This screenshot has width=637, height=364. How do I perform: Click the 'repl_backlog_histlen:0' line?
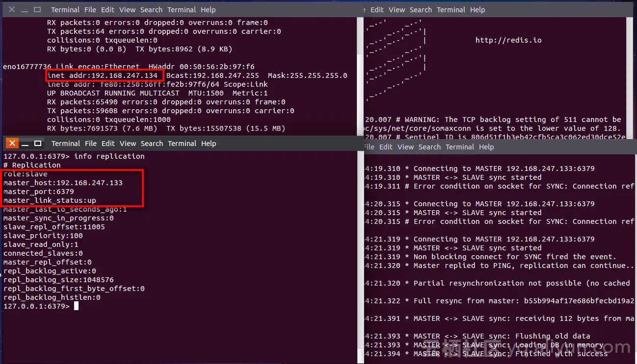[52, 297]
